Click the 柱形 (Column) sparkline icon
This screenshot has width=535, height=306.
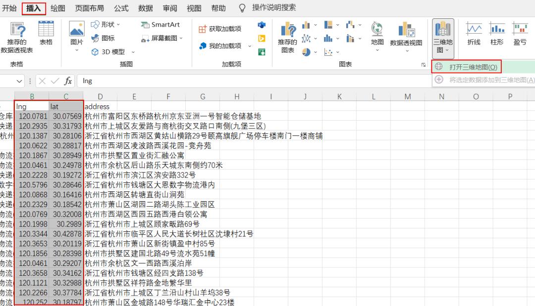(x=496, y=35)
